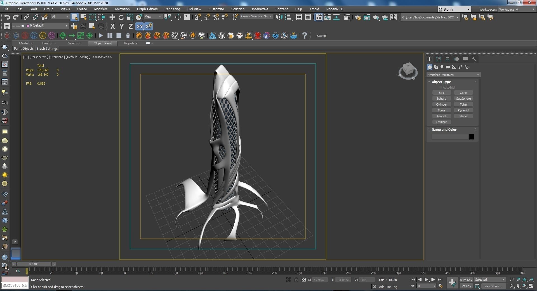Image resolution: width=537 pixels, height=291 pixels.
Task: Open Curve Editor toolbar icon
Action: click(327, 17)
